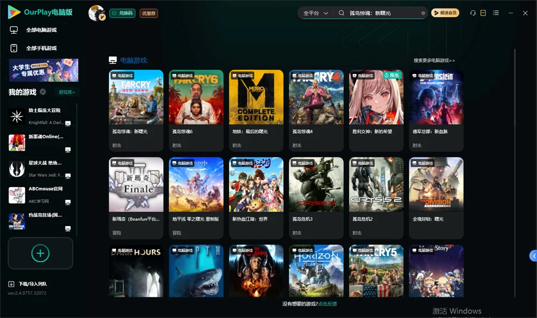Image resolution: width=537 pixels, height=318 pixels.
Task: Refresh the 我的游戏 list
Action: point(43,92)
